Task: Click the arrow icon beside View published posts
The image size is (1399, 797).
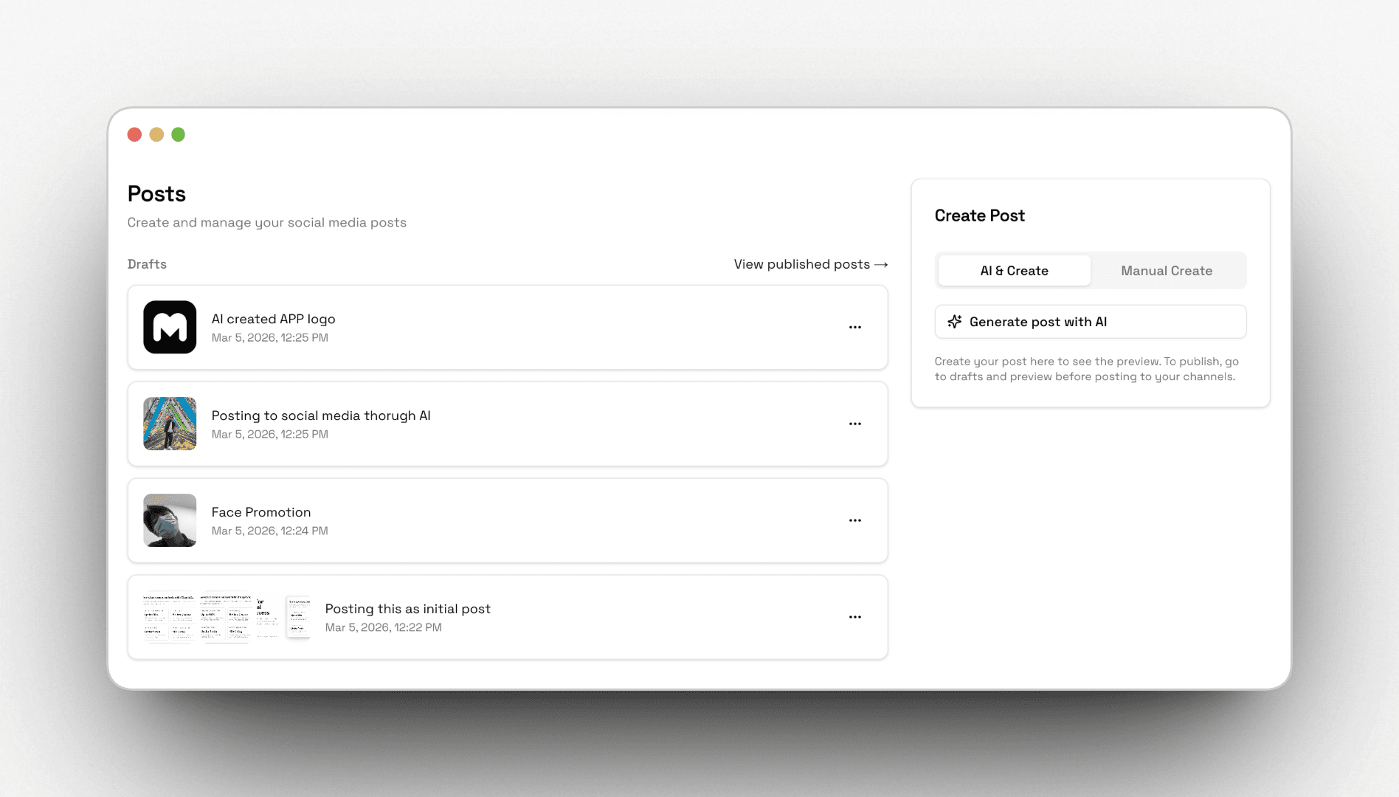Action: tap(881, 264)
